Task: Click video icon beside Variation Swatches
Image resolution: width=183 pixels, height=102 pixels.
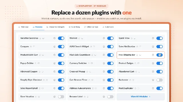Action: 43,38
